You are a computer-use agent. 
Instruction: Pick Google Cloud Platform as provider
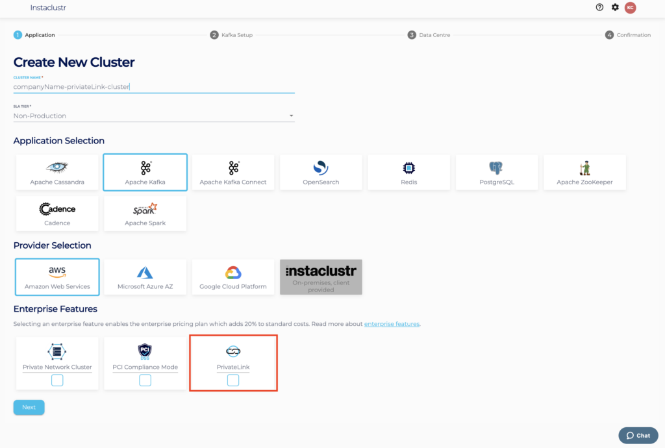click(x=232, y=277)
